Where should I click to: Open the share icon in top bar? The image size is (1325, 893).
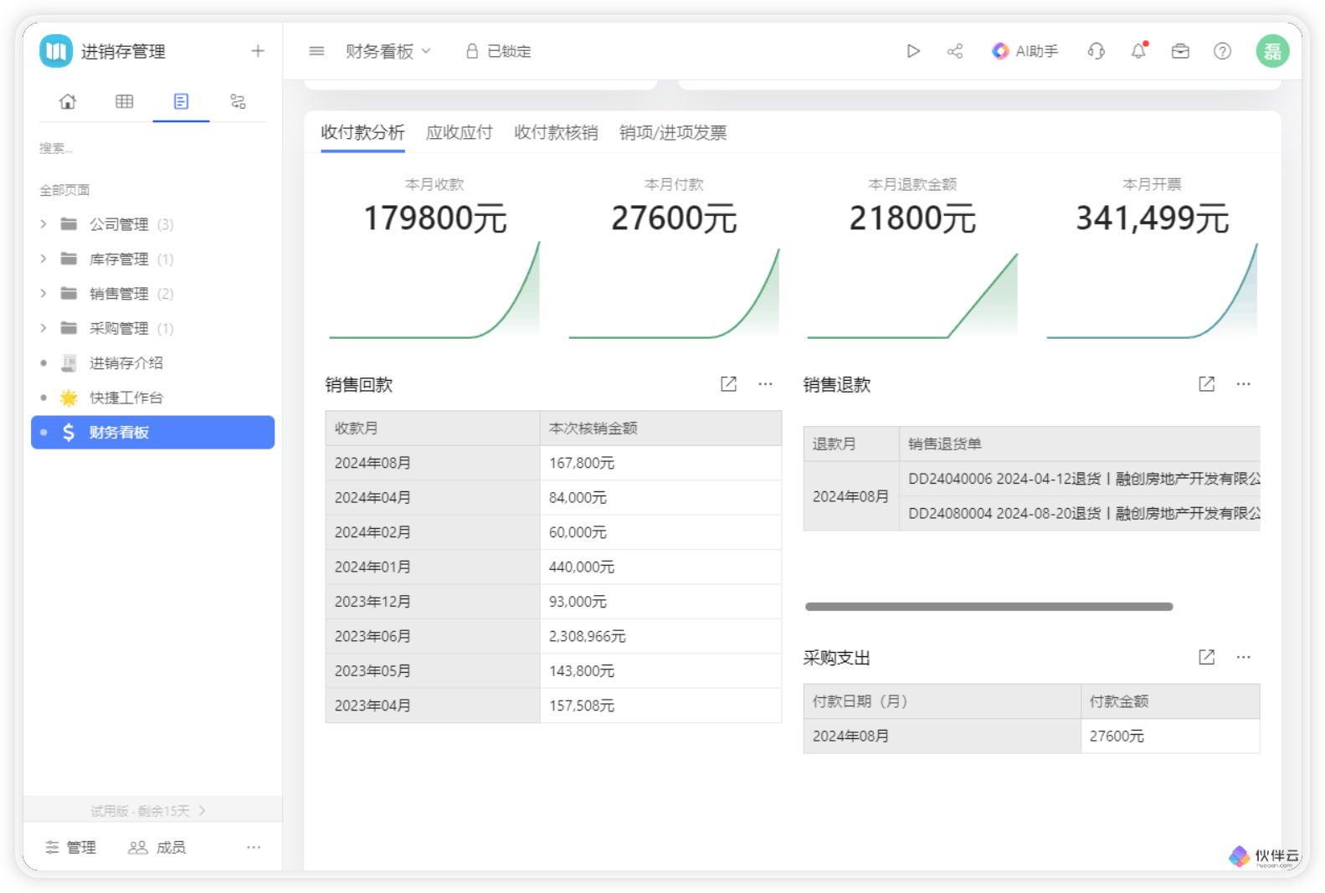[x=955, y=51]
